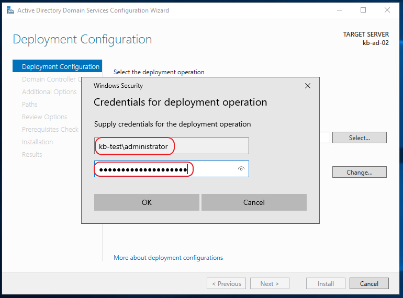Select Review Options step in sidebar

pyautogui.click(x=44, y=117)
